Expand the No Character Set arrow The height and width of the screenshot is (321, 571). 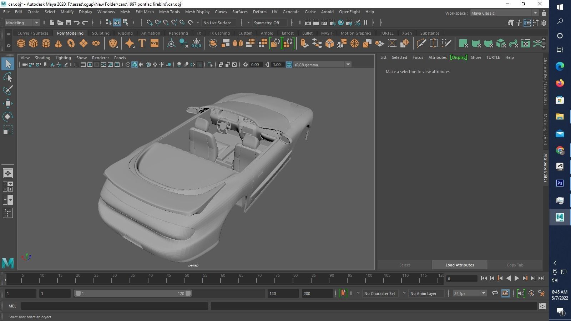click(358, 293)
